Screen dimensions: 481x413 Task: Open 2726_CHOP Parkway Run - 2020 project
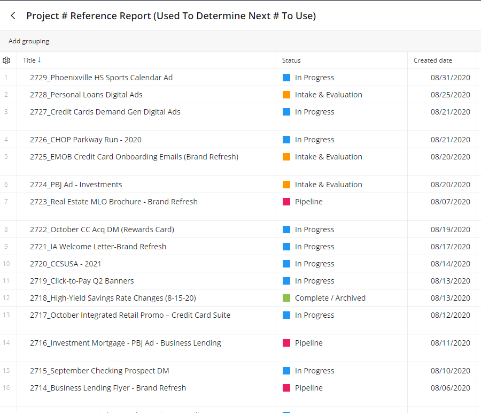pyautogui.click(x=86, y=140)
